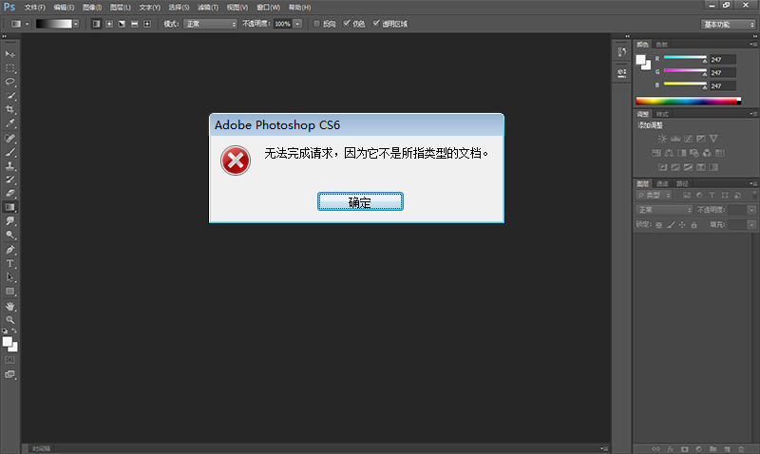Image resolution: width=760 pixels, height=454 pixels.
Task: Select the Eyedropper tool
Action: coord(9,123)
